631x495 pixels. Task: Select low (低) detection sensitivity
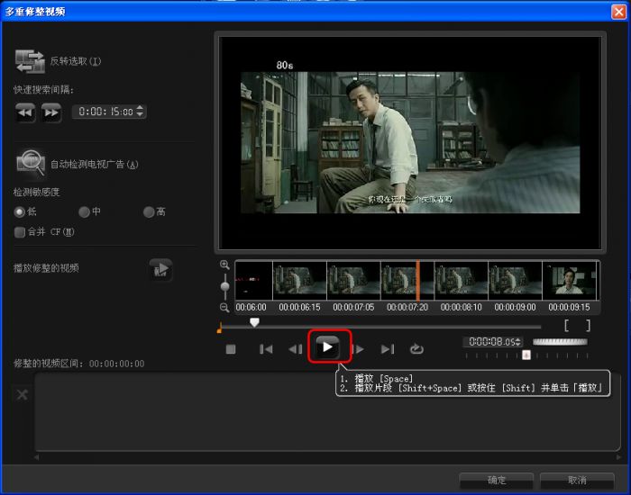[x=19, y=212]
